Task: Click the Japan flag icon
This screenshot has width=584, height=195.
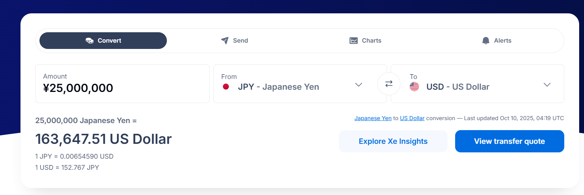Action: 226,87
